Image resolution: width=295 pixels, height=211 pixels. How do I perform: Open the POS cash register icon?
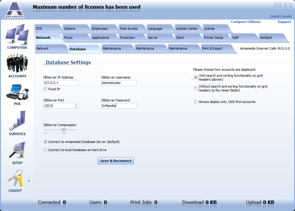pos(17,92)
